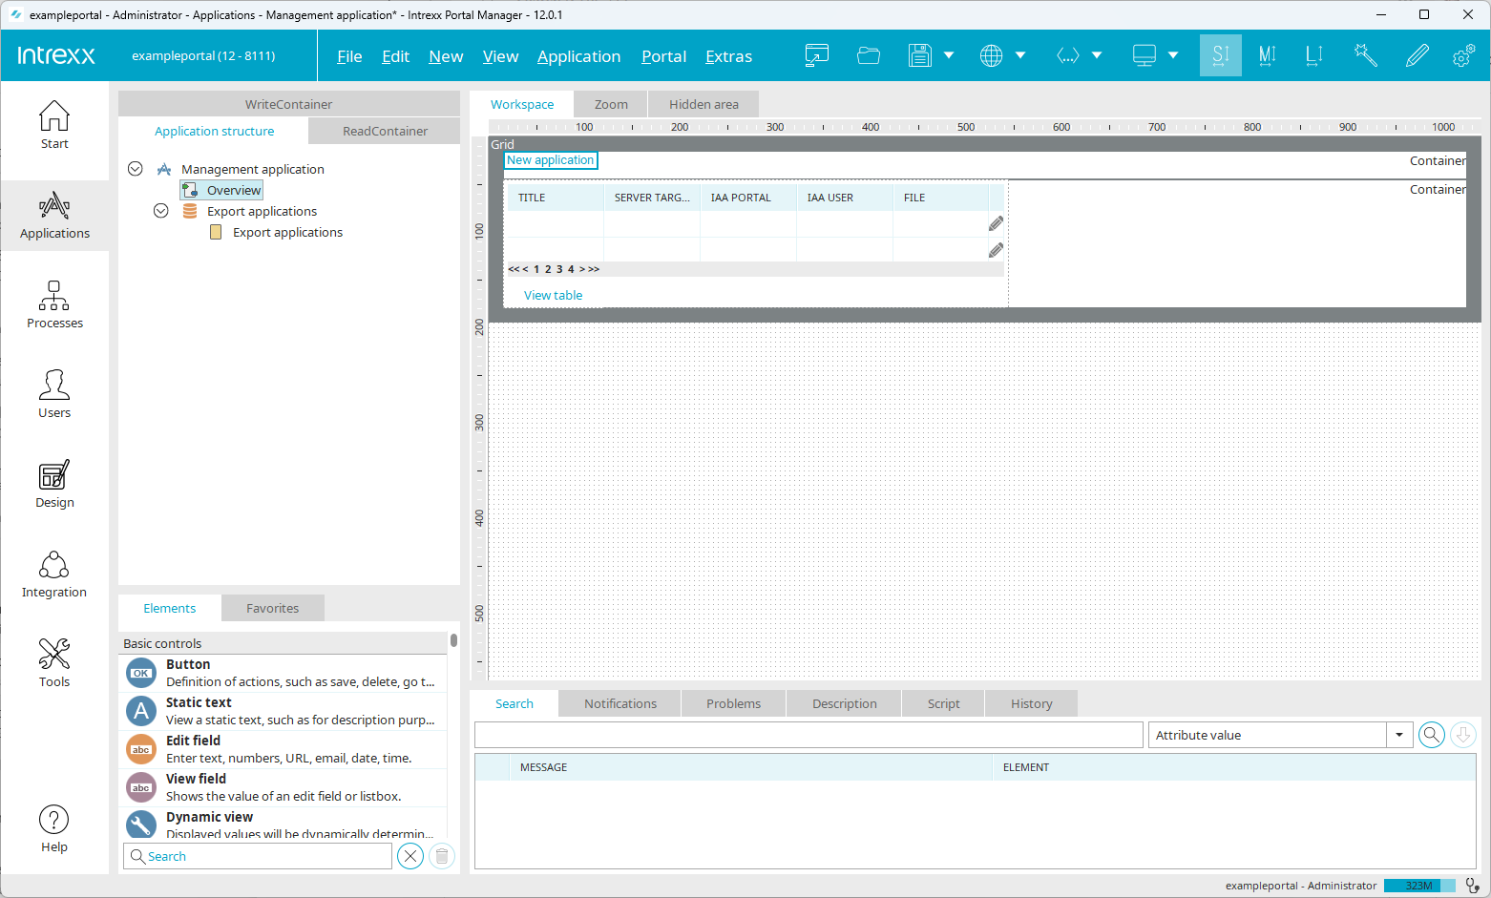Click first row pencil edit icon
This screenshot has width=1491, height=898.
point(996,223)
